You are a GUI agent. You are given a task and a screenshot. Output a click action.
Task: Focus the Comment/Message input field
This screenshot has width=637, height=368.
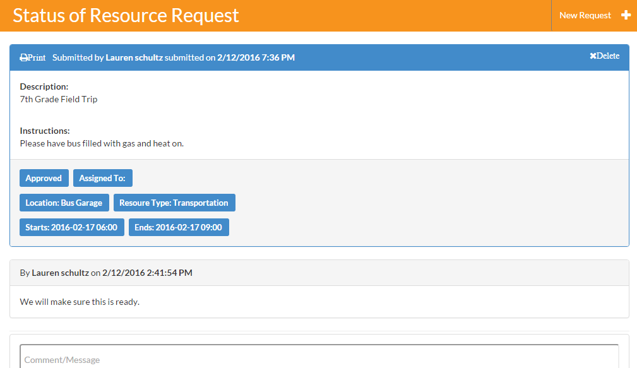pos(319,359)
